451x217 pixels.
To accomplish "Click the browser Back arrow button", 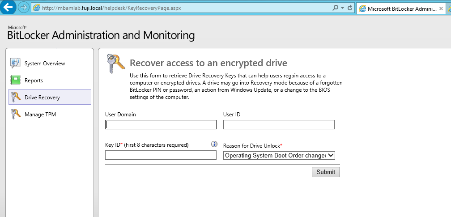I will tap(8, 8).
